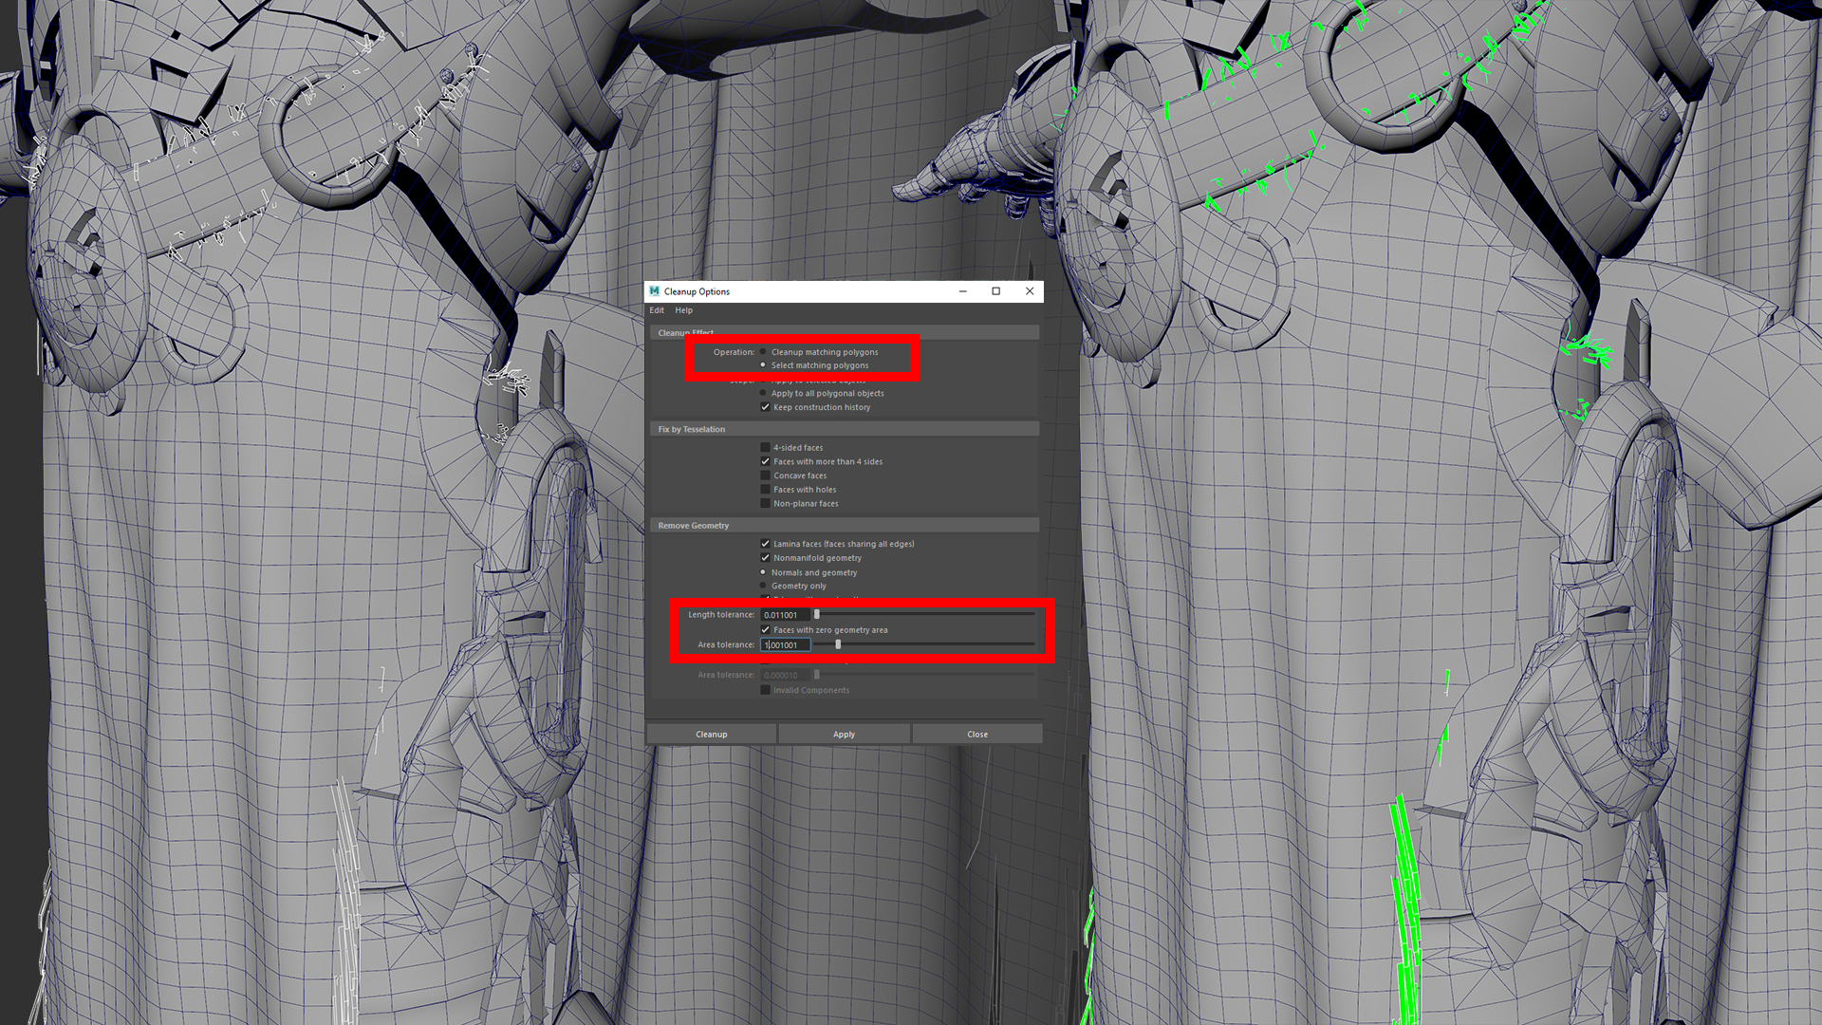1822x1025 pixels.
Task: Enable Non-planar faces checkbox
Action: click(765, 504)
